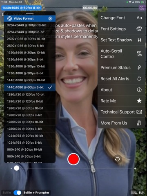
Task: Select 1440x1080 @ 60fps 10-bit
Action: click(30, 80)
